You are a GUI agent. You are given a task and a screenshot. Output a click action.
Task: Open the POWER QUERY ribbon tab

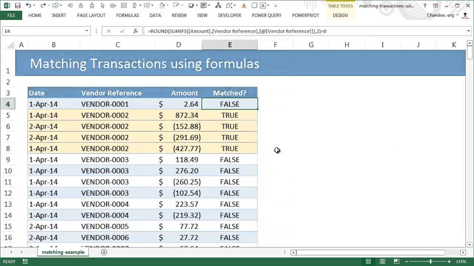(266, 15)
